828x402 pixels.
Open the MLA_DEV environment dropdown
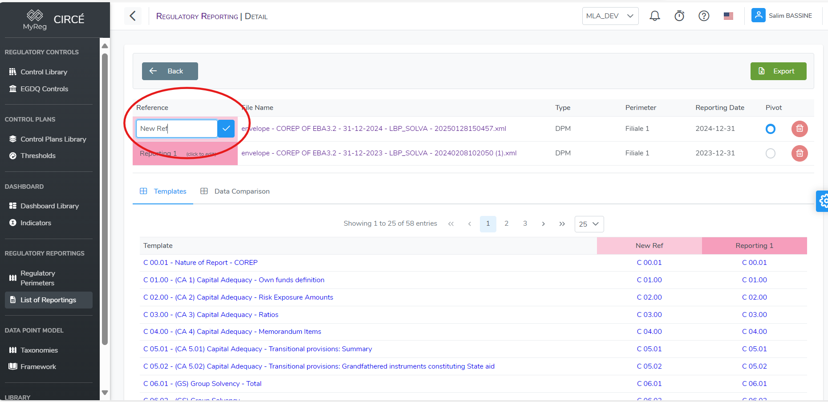coord(610,16)
